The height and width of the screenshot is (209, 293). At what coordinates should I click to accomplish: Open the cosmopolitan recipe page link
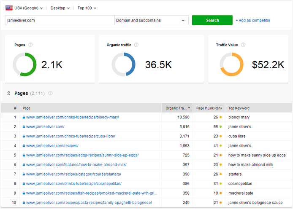pyautogui.click(x=74, y=184)
